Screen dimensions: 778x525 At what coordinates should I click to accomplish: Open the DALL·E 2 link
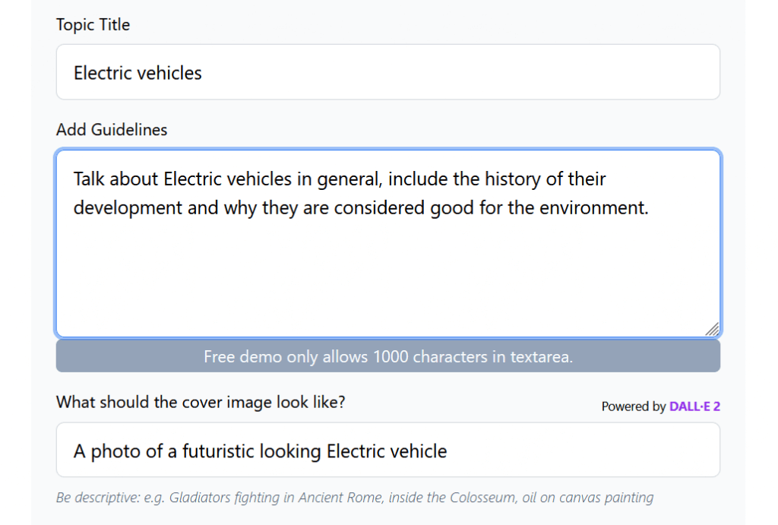click(x=694, y=406)
